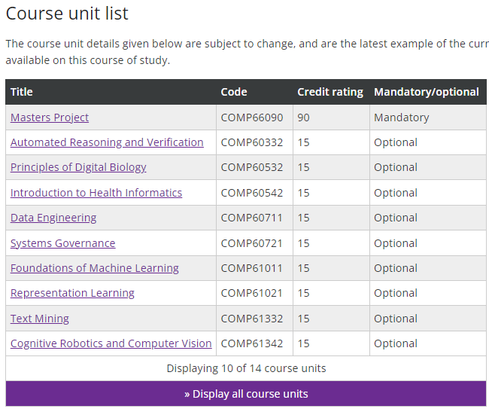Click Foundations of Machine Learning link
Viewport: 489px width, 418px height.
95,268
